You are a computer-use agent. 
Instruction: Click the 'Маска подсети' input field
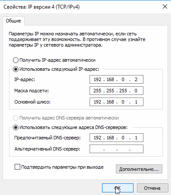(116, 91)
